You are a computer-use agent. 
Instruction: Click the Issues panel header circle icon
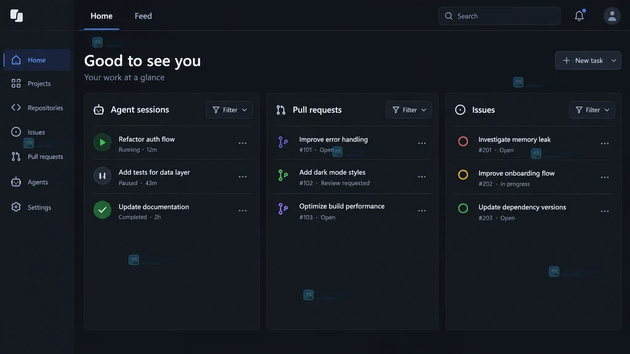[460, 110]
